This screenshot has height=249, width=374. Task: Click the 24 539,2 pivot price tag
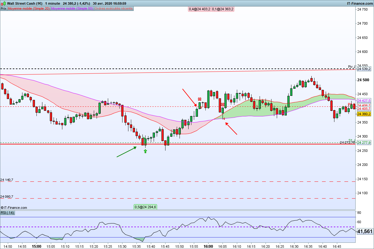(364, 69)
